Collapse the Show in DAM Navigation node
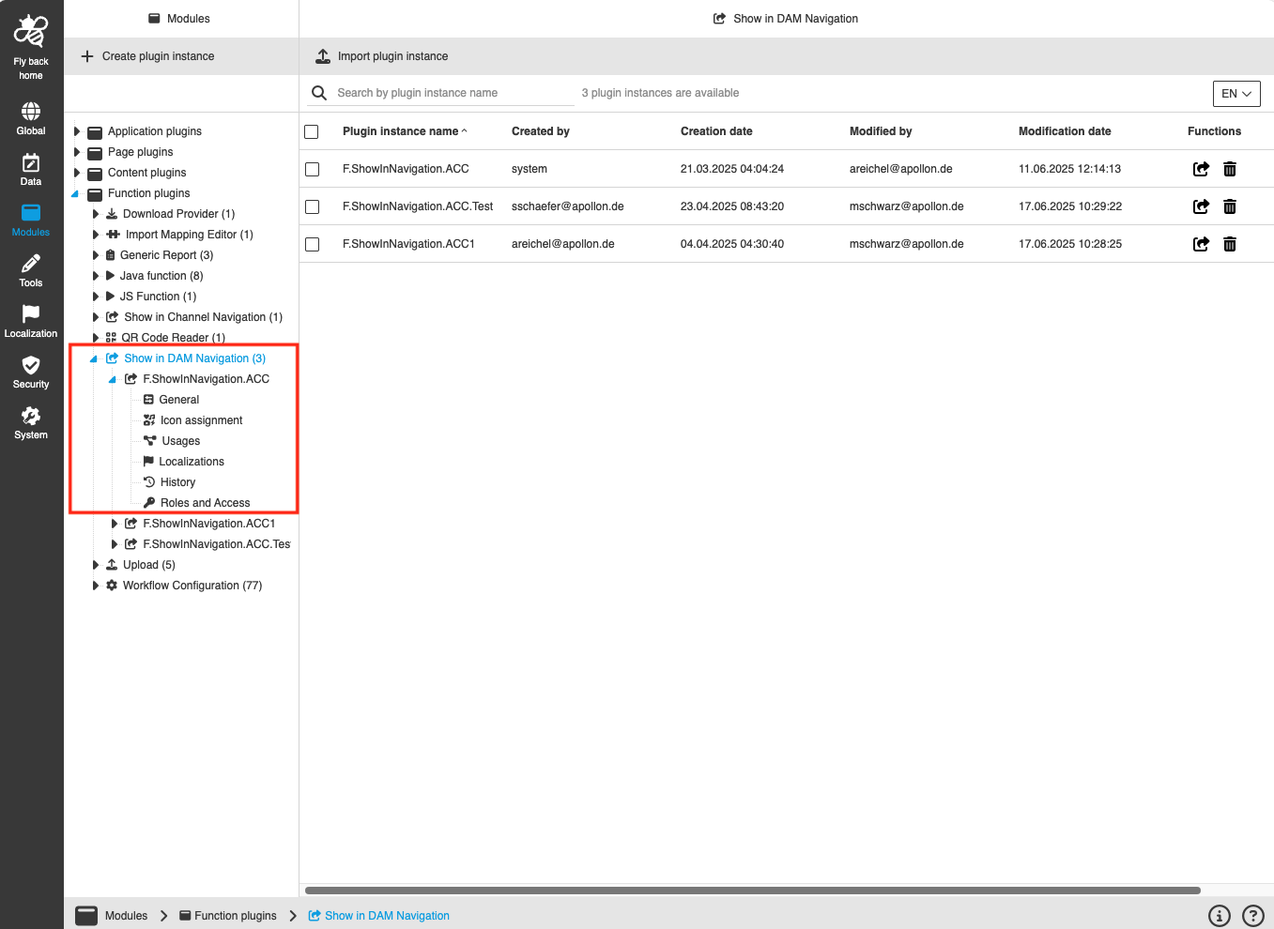The width and height of the screenshot is (1274, 929). coord(92,358)
